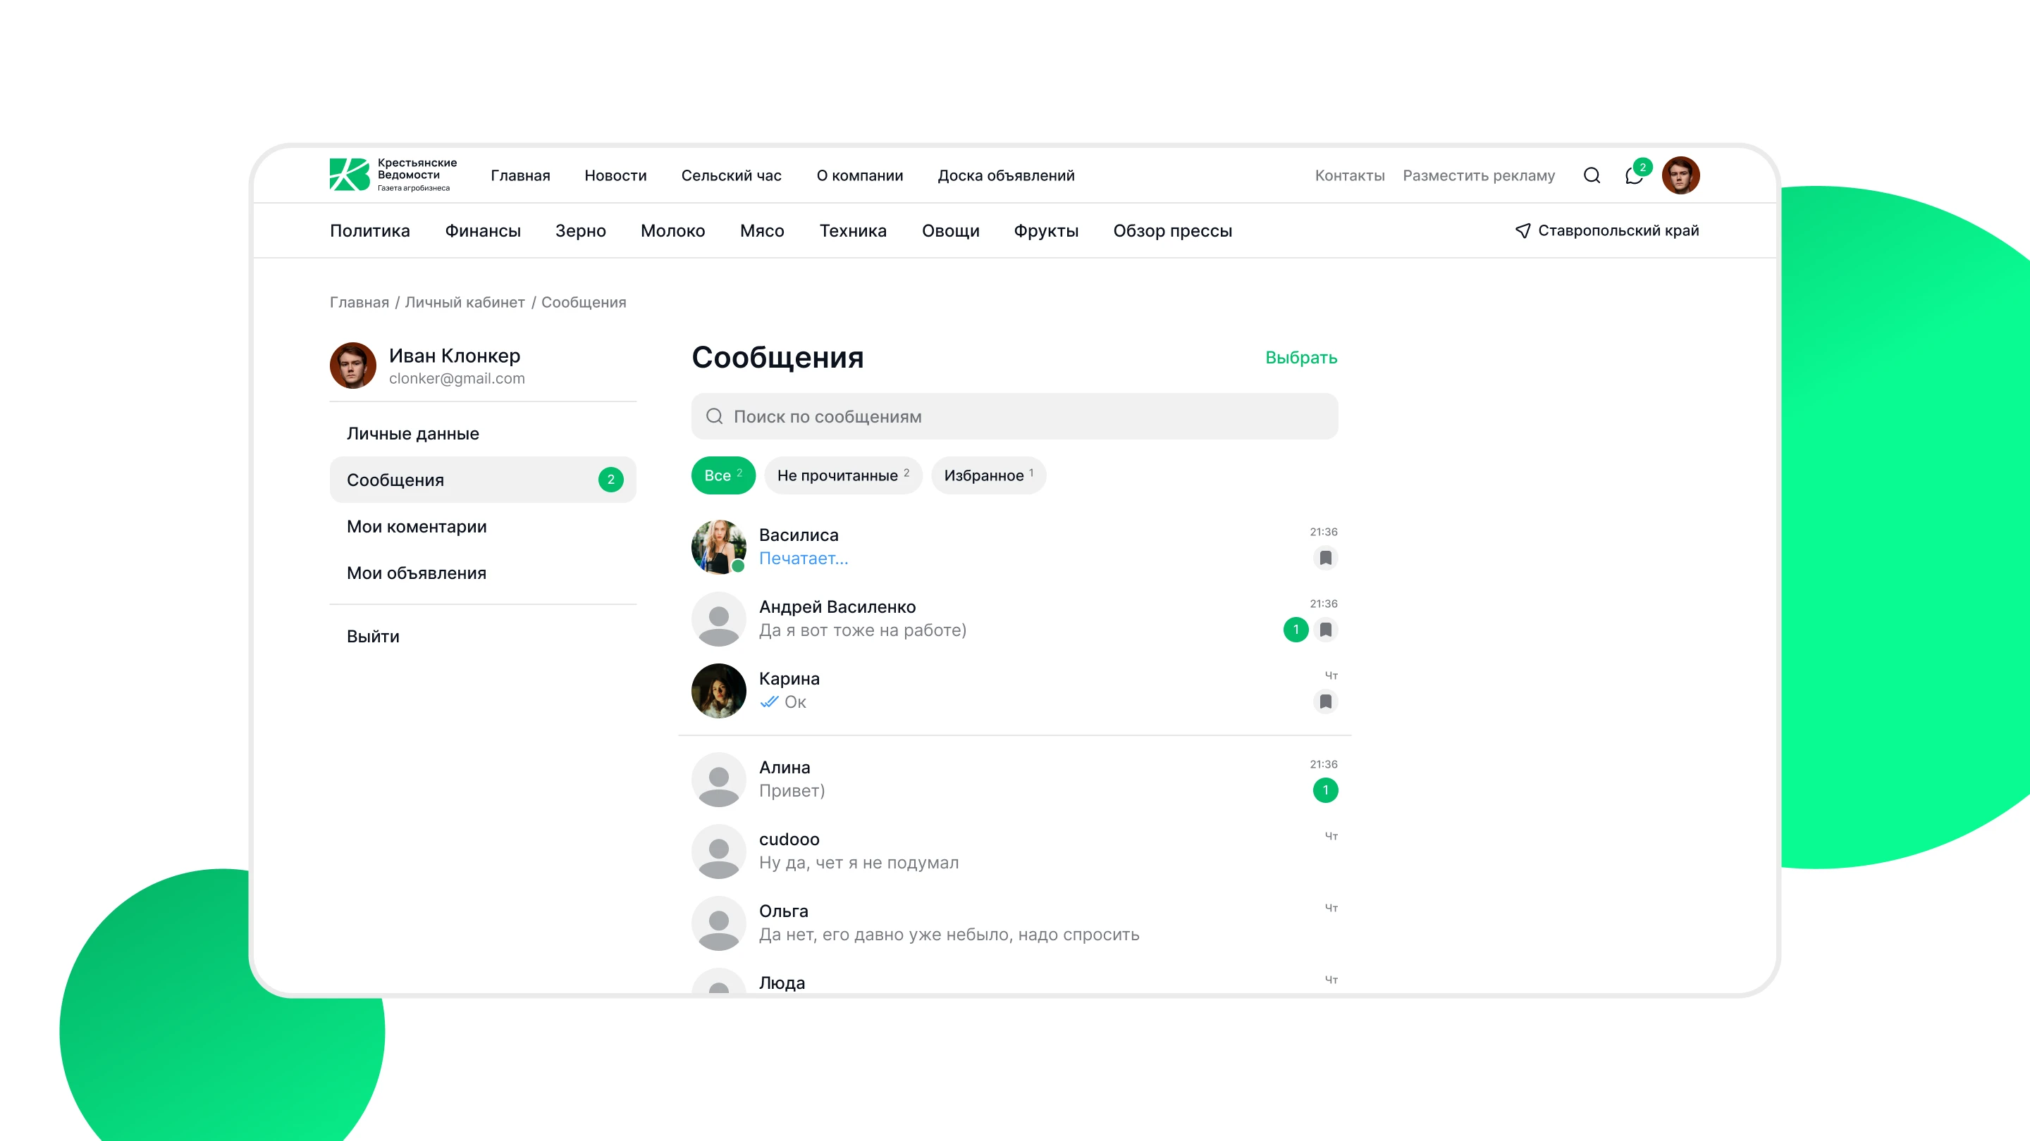
Task: Go to Главная in the top navigation
Action: (x=520, y=175)
